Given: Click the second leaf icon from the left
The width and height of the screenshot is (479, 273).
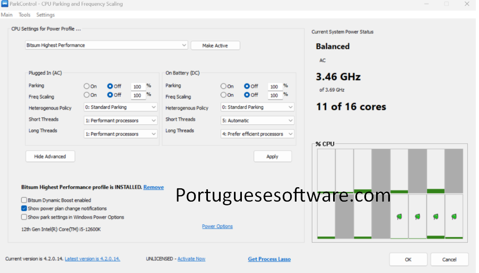Looking at the screenshot, I should pos(417,216).
